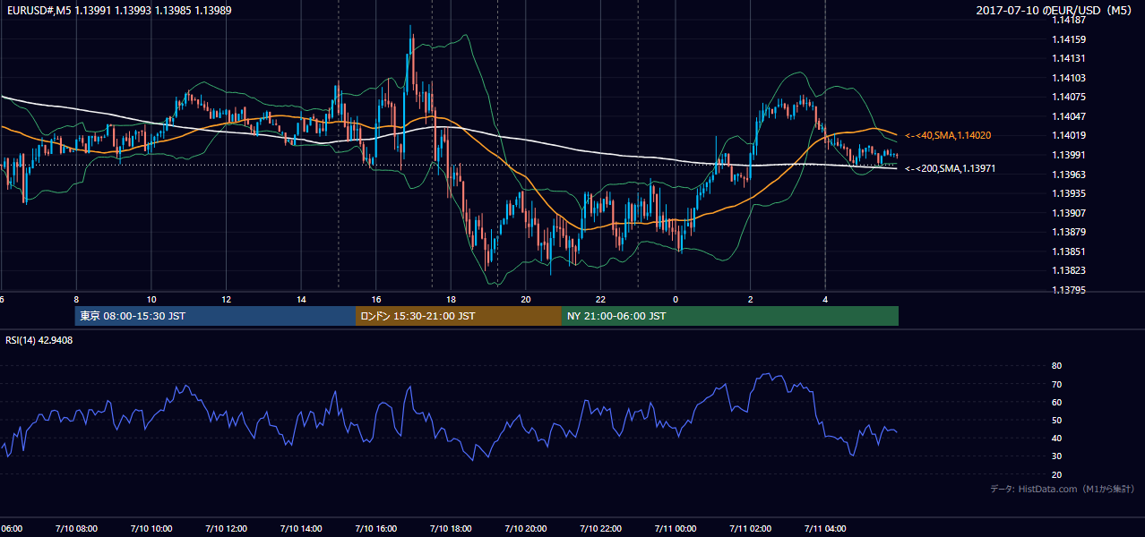Click the RSI 70 level label

(1056, 385)
